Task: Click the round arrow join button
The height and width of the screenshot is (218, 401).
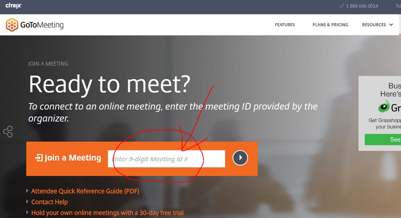Action: point(240,158)
